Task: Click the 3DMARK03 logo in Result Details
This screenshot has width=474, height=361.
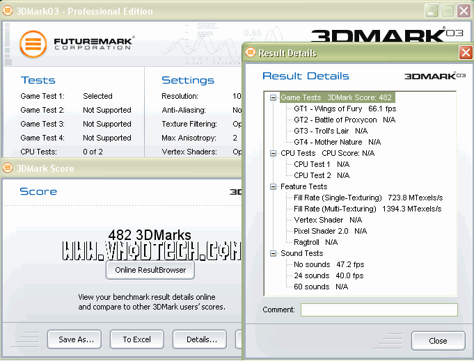Action: pos(435,76)
